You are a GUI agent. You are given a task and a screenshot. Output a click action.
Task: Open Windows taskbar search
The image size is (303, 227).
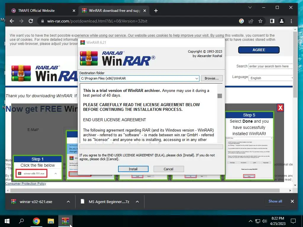point(21,221)
